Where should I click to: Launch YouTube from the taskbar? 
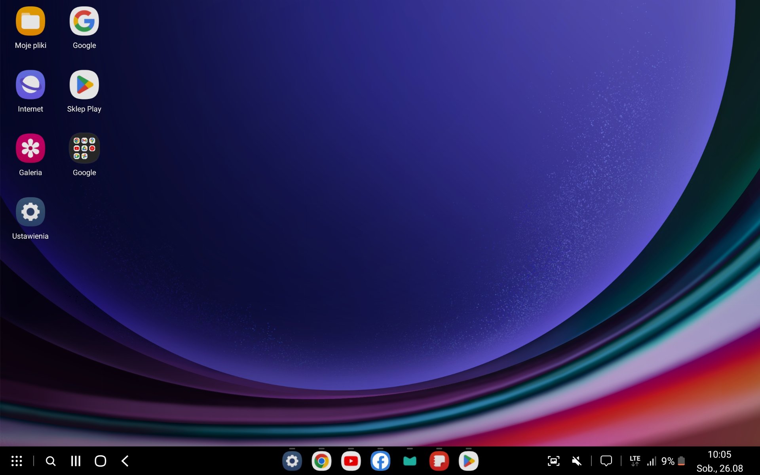pos(351,461)
